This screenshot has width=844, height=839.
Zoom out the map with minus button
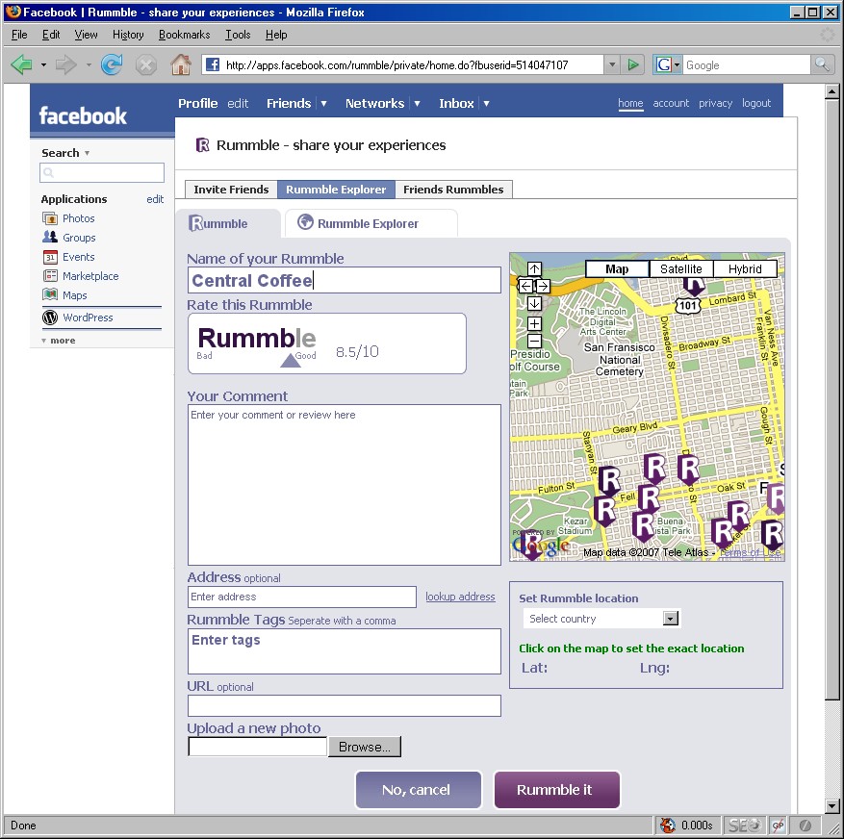click(x=534, y=341)
